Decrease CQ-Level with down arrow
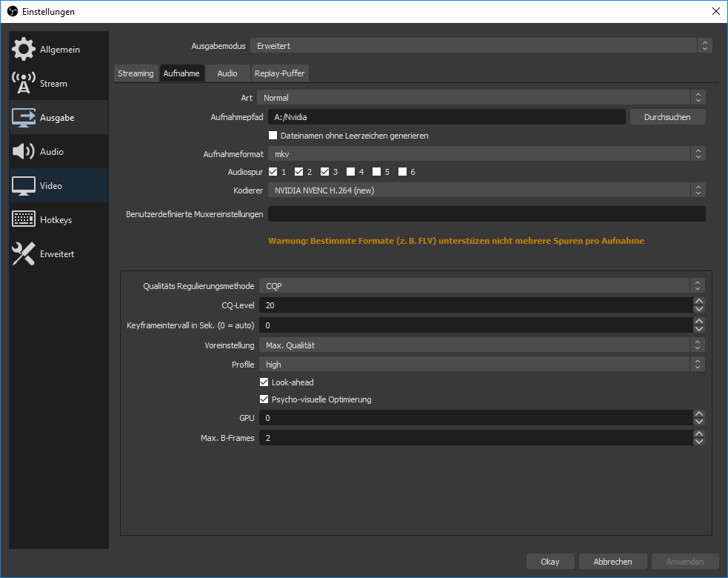The height and width of the screenshot is (578, 728). 699,309
